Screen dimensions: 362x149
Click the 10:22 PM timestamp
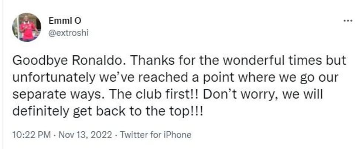pyautogui.click(x=31, y=135)
